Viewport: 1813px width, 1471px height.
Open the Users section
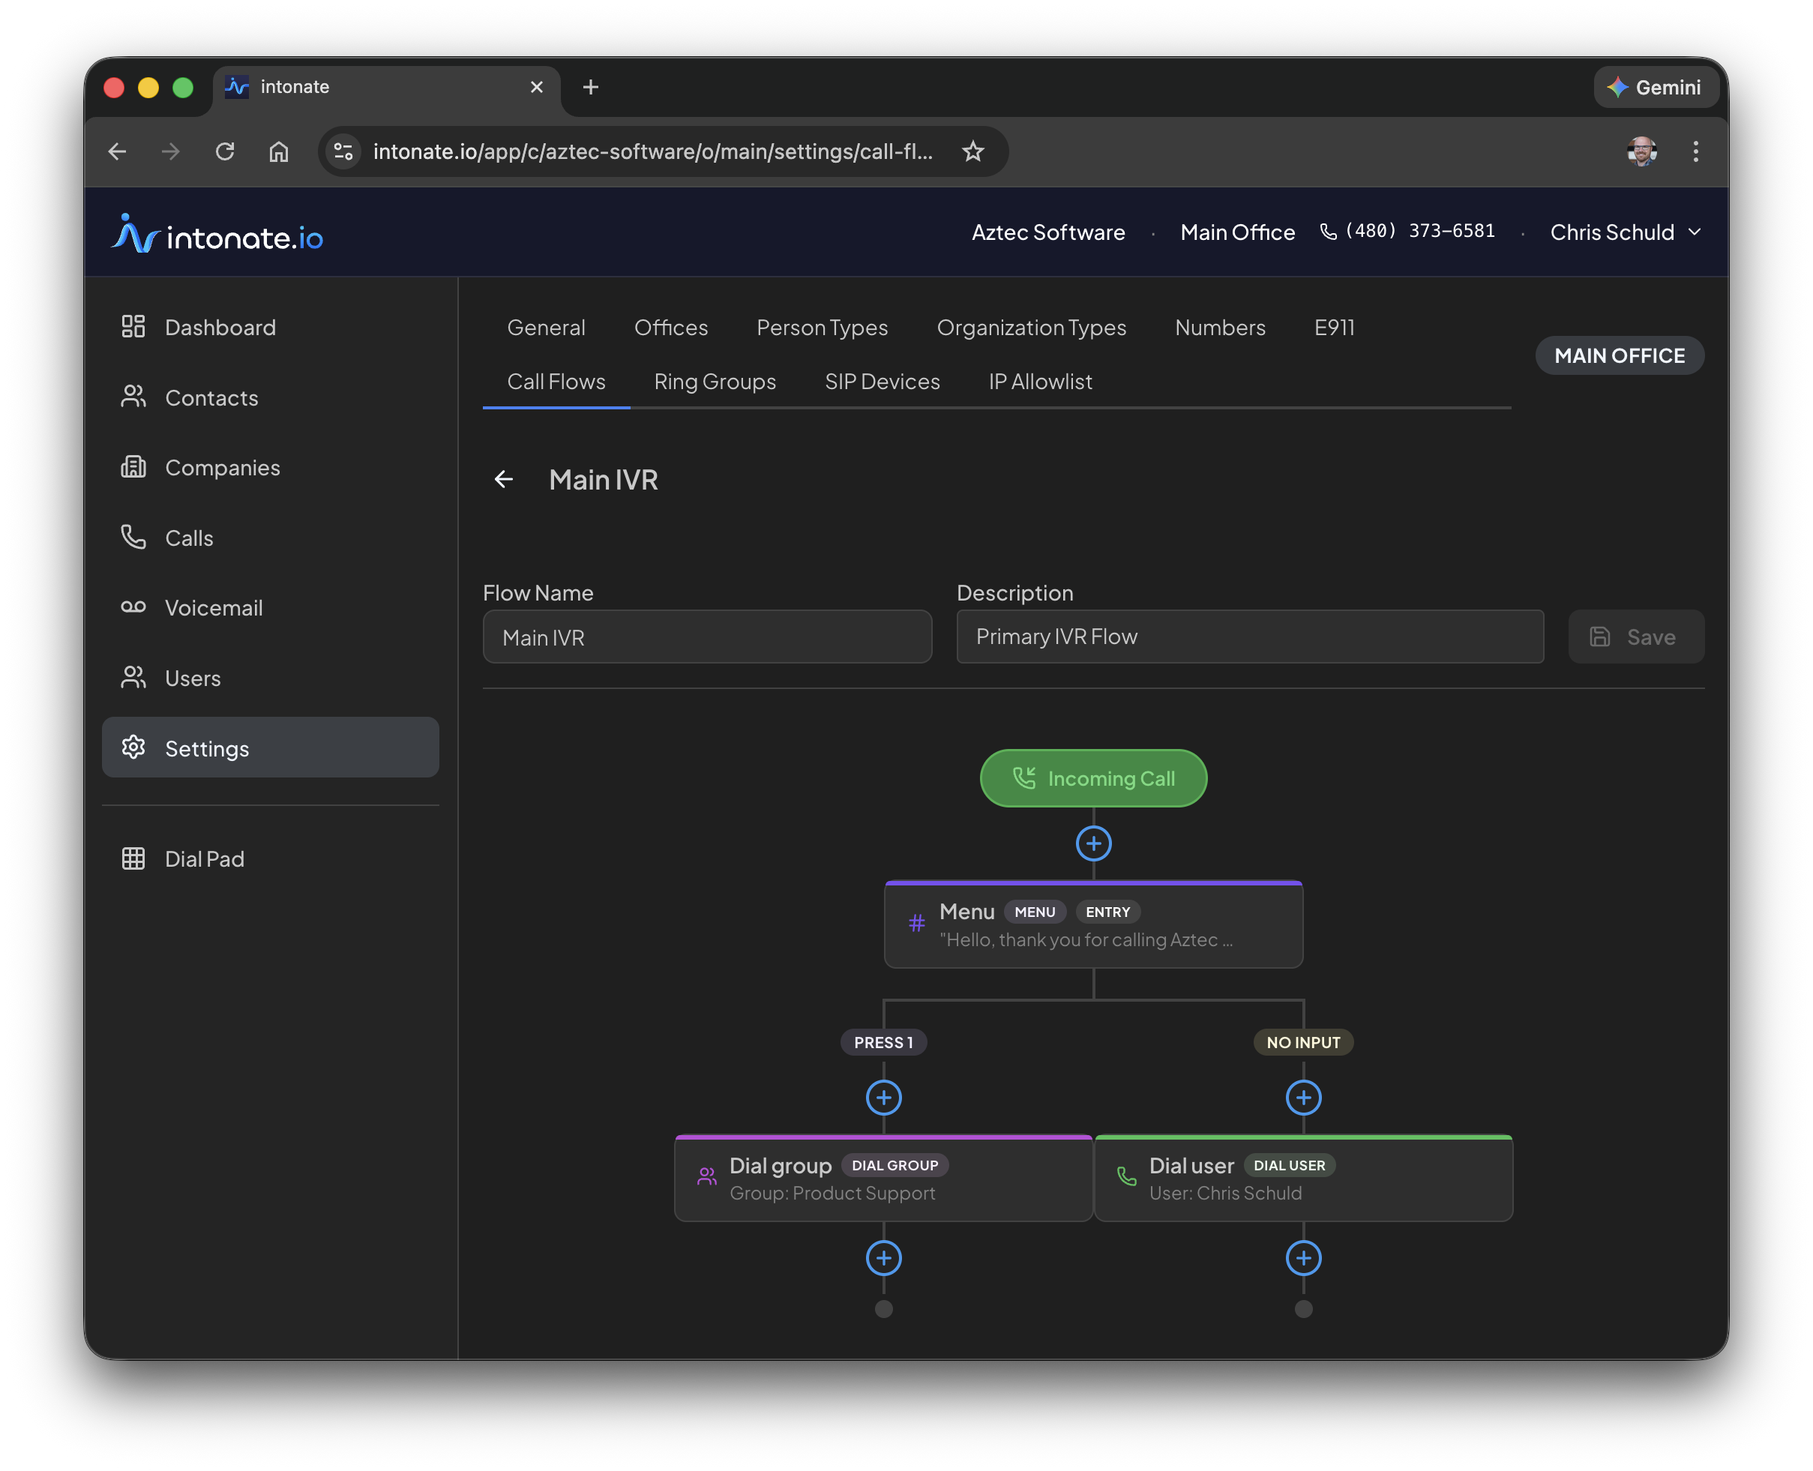pos(192,678)
